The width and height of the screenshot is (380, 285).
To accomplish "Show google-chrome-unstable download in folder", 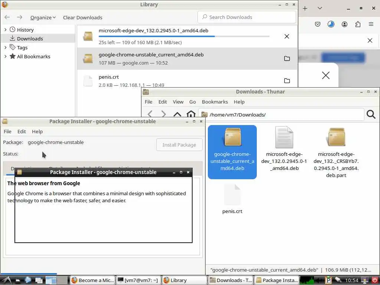I will [x=287, y=58].
